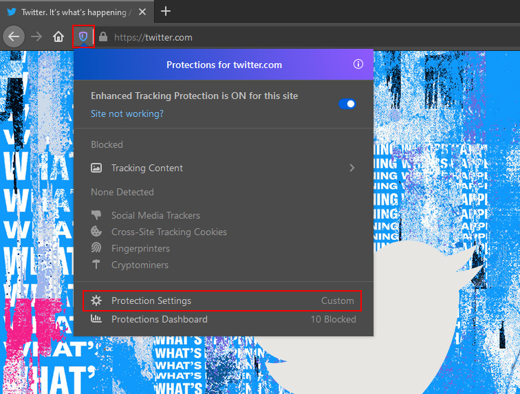This screenshot has width=520, height=394.
Task: Open the info icon in protections header
Action: [x=358, y=64]
